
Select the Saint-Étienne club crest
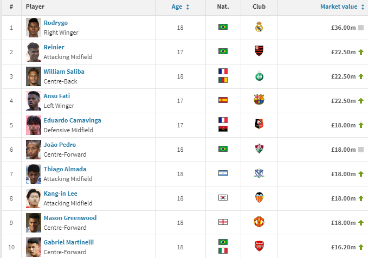click(x=259, y=75)
